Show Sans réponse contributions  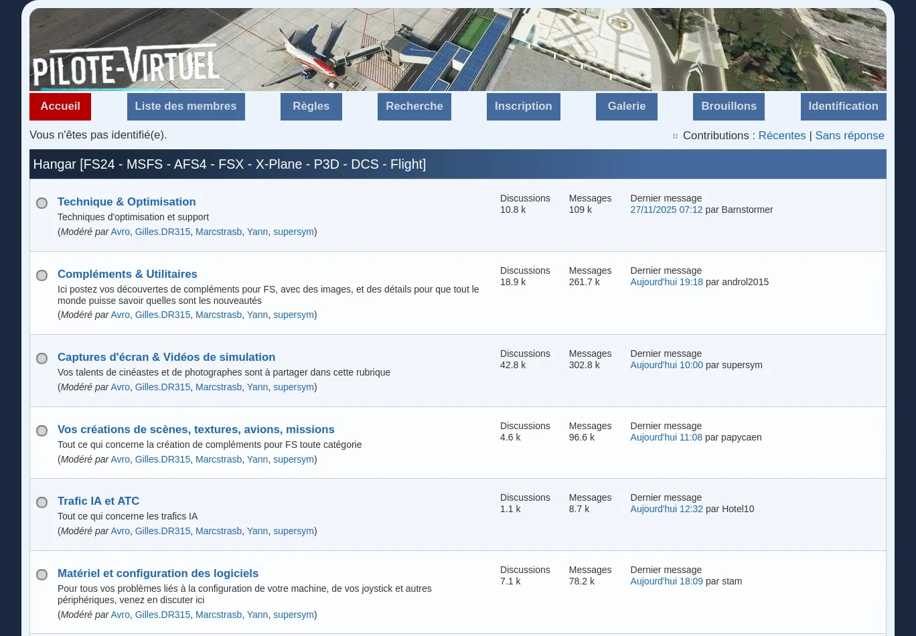[849, 135]
